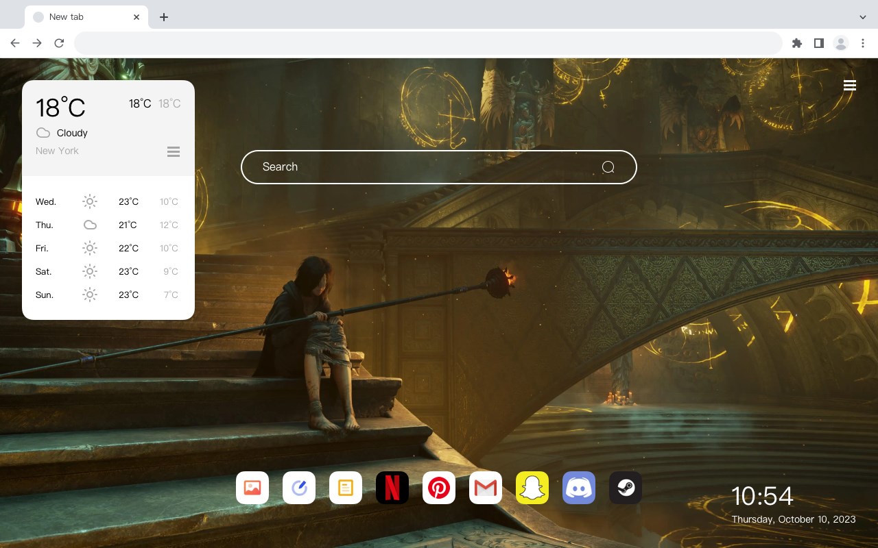
Task: Open the Snapchat shortcut
Action: (532, 488)
